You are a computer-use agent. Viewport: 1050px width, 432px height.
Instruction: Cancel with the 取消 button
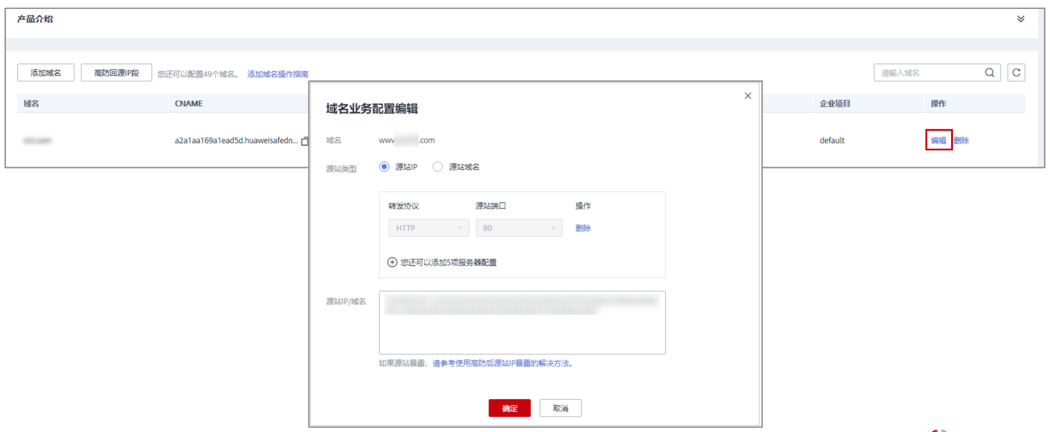coord(560,408)
